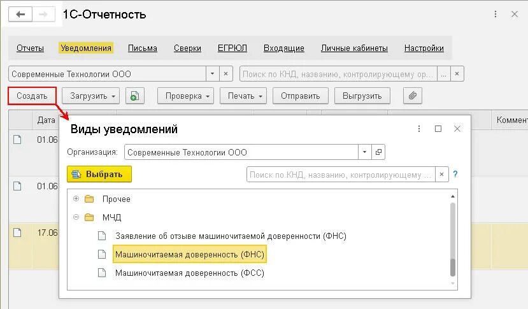Click the Создать button
528x309 pixels.
click(x=32, y=96)
